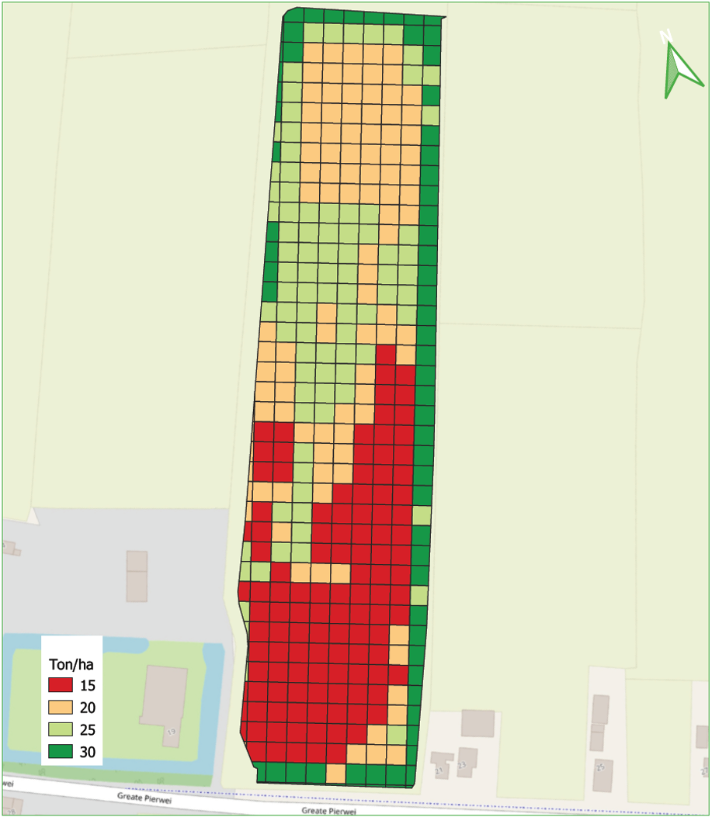Click the lower-left Greate Pierwei road label

coord(144,798)
